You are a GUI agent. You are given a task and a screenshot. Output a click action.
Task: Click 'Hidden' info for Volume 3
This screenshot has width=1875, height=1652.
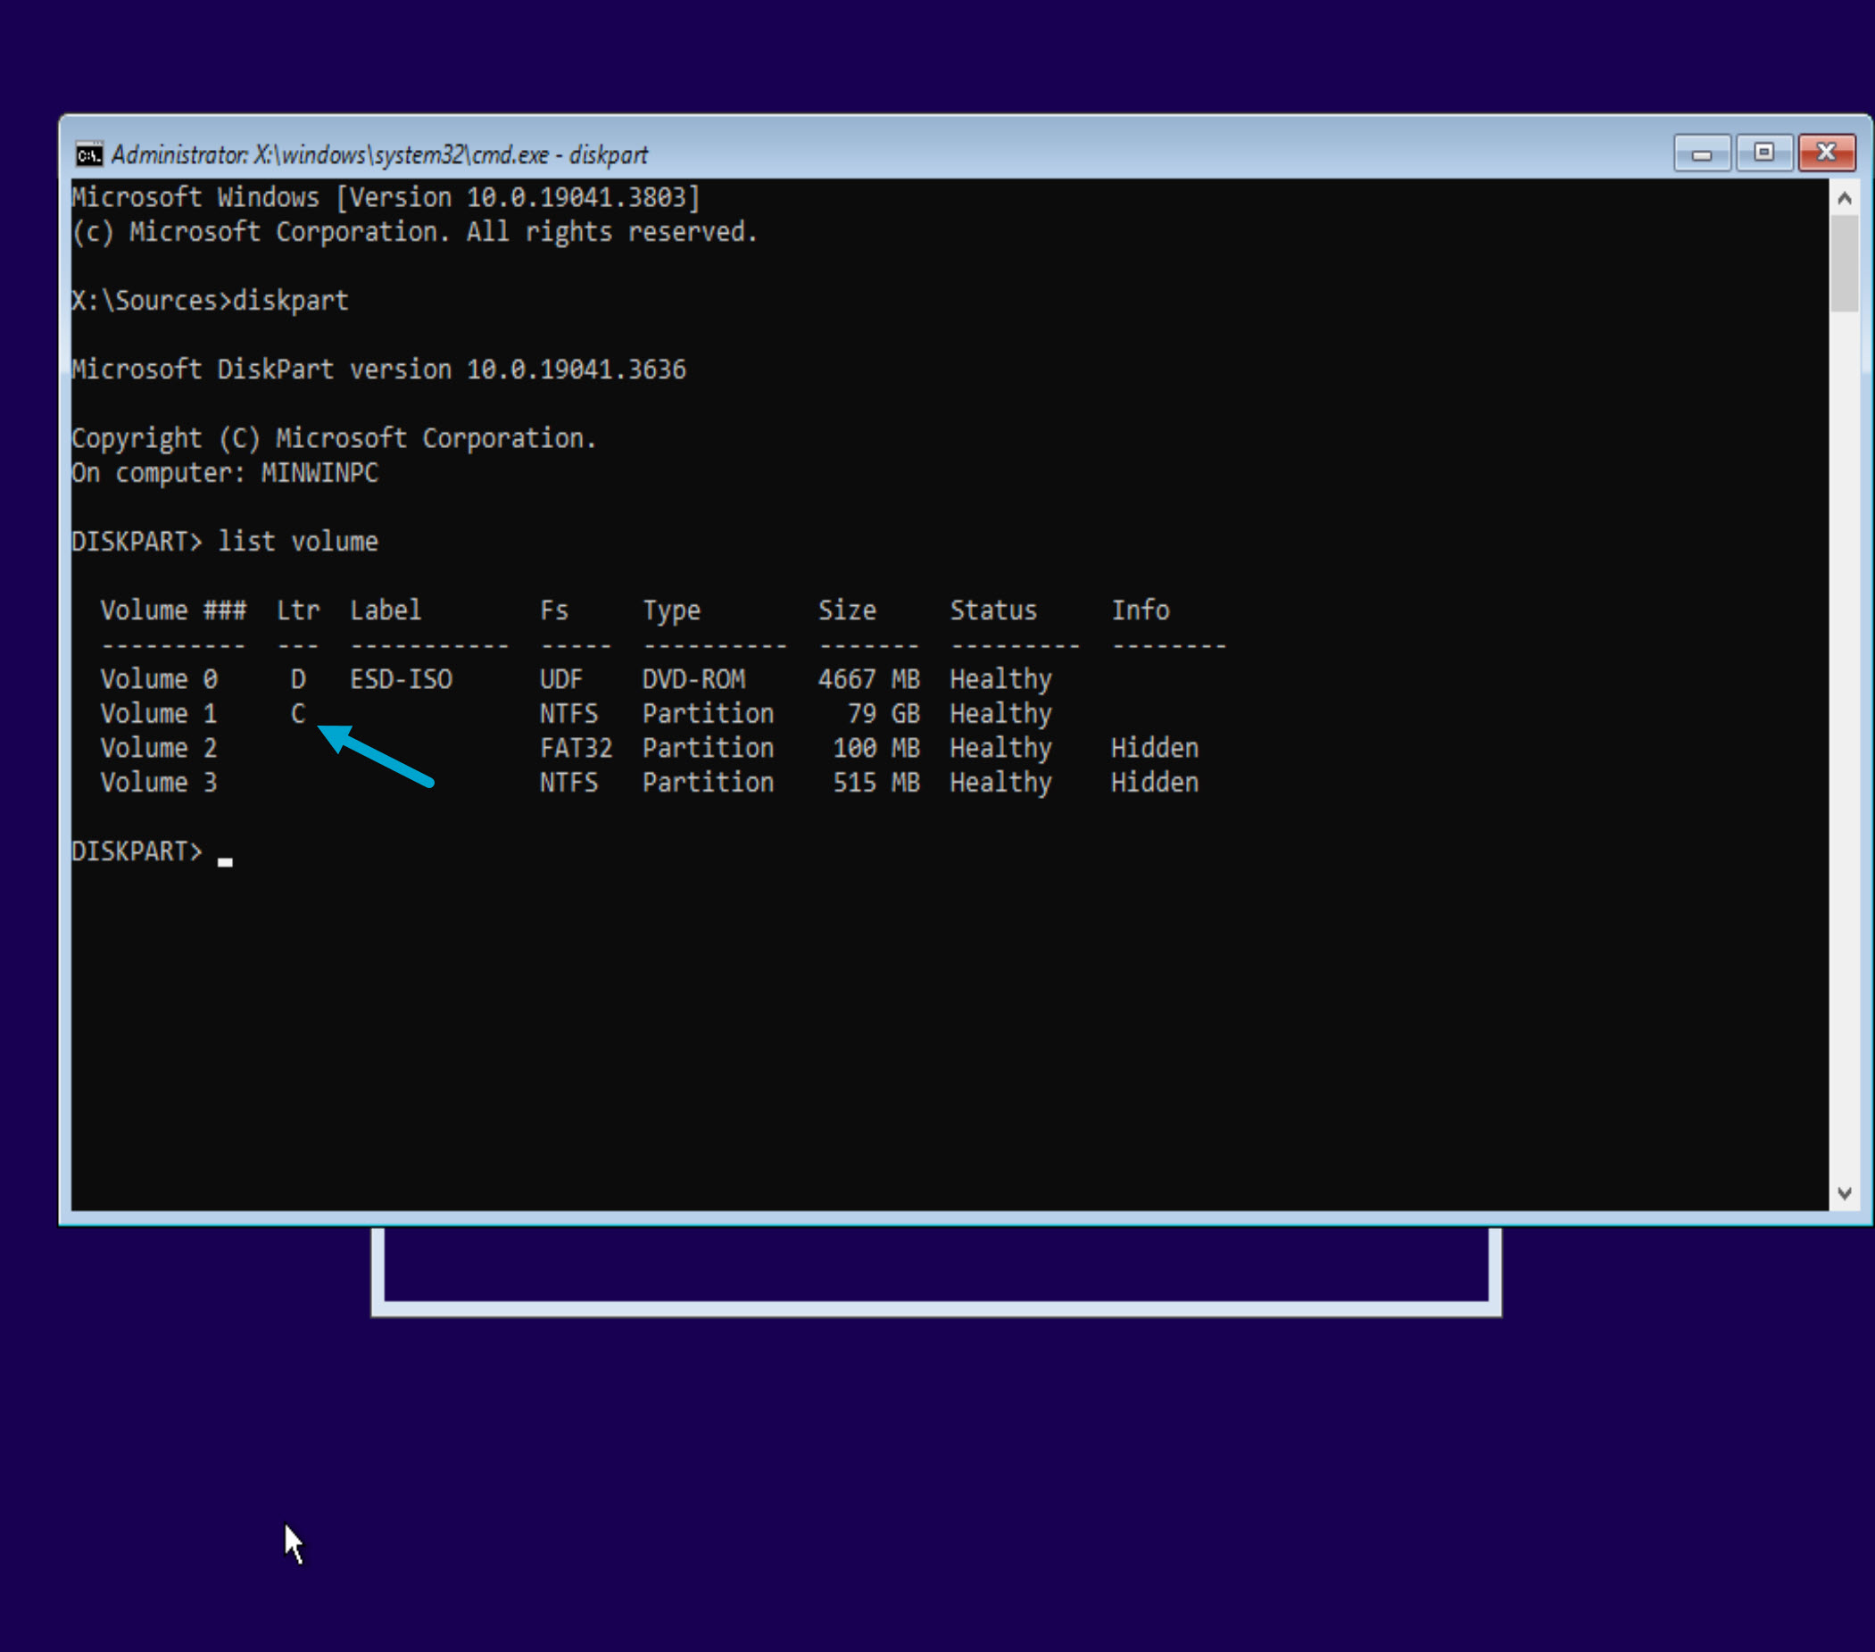point(1155,783)
